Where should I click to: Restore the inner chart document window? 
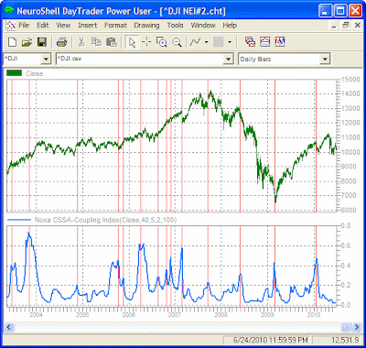(346, 26)
